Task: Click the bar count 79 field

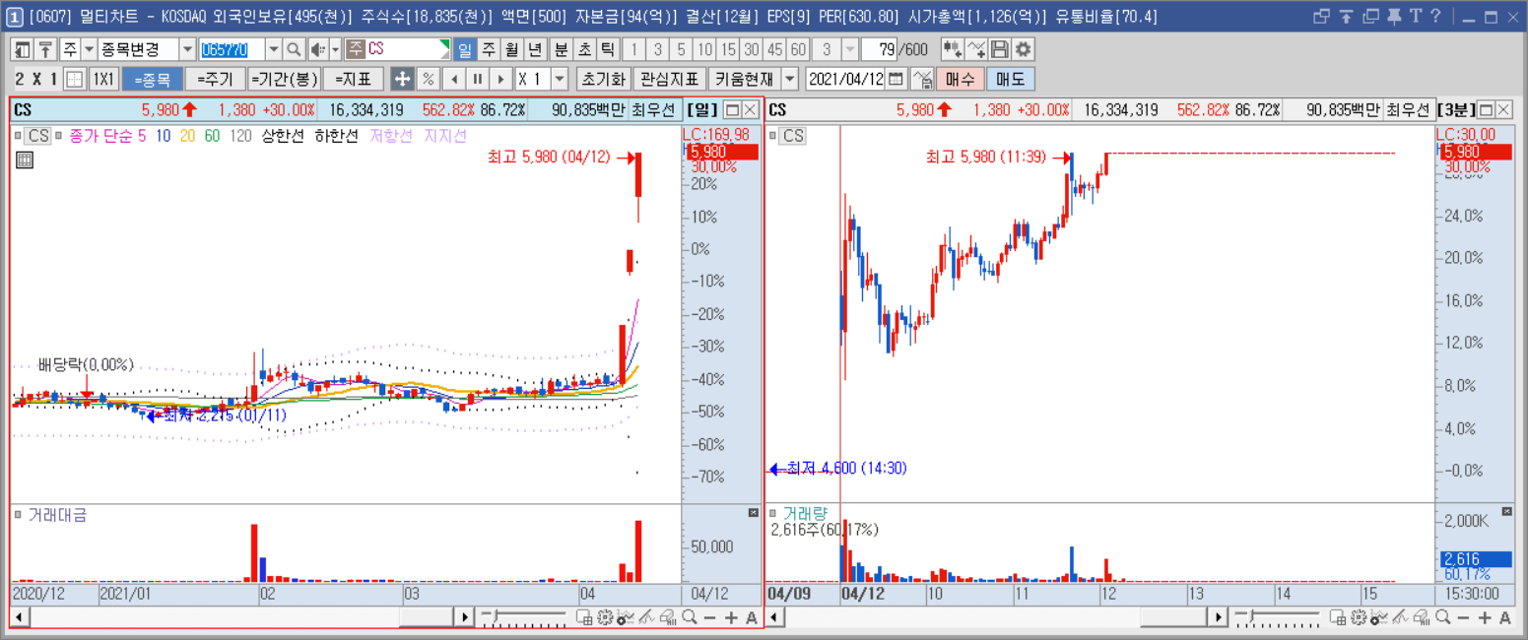Action: [x=882, y=50]
